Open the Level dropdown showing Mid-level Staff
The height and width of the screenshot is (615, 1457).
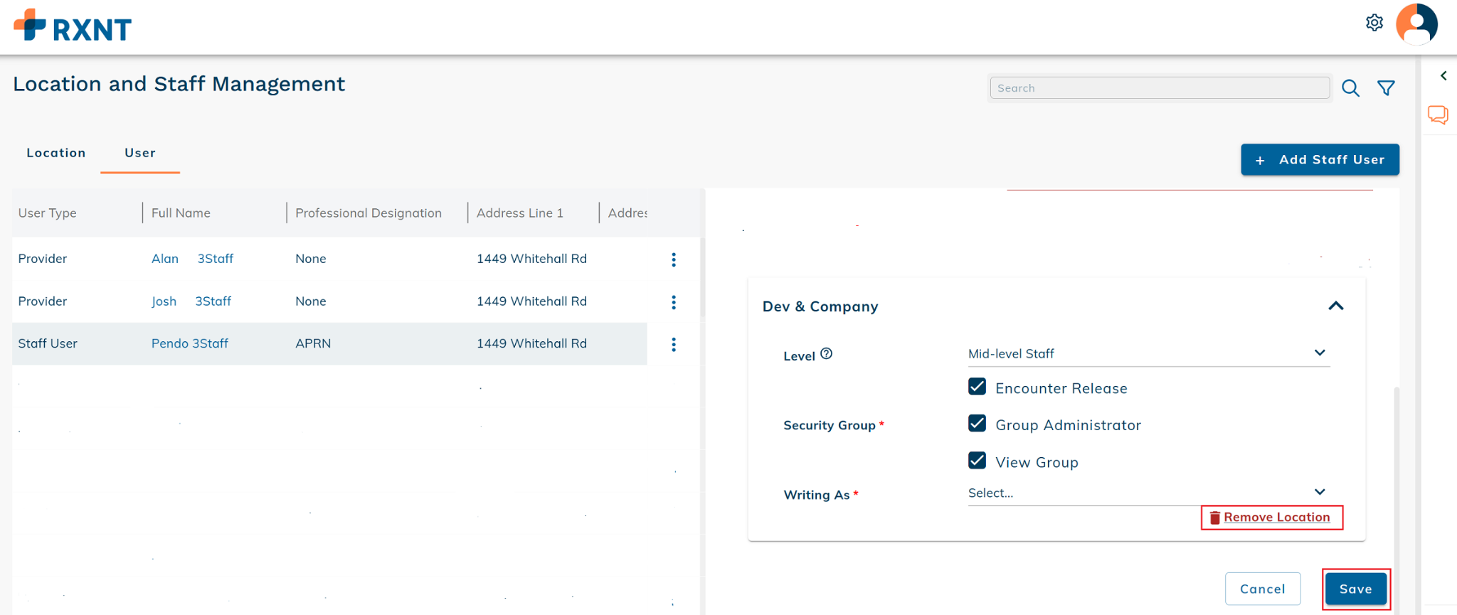(x=1148, y=353)
